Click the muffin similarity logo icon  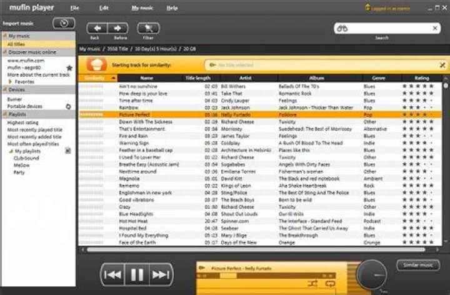(x=97, y=64)
